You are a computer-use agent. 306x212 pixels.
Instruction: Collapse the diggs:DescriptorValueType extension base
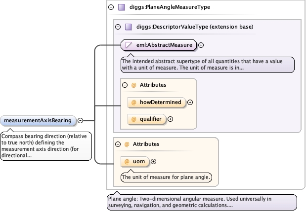118,27
